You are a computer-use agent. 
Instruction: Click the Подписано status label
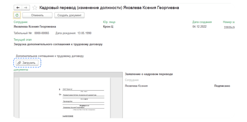[x=222, y=86]
